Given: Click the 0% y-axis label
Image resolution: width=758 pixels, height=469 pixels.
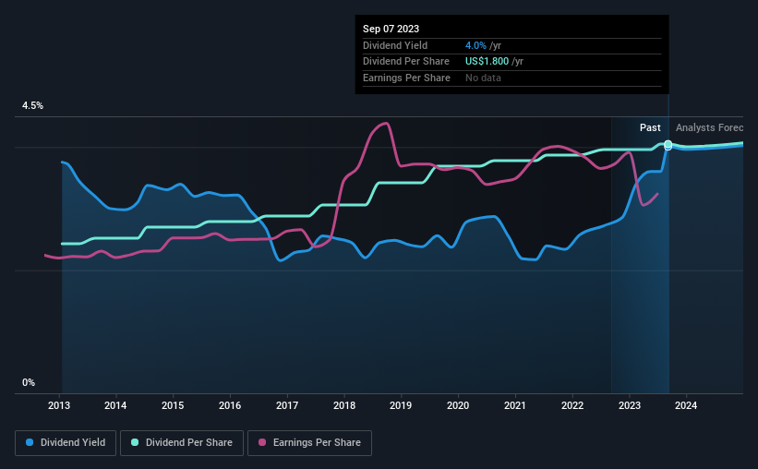Looking at the screenshot, I should [29, 382].
